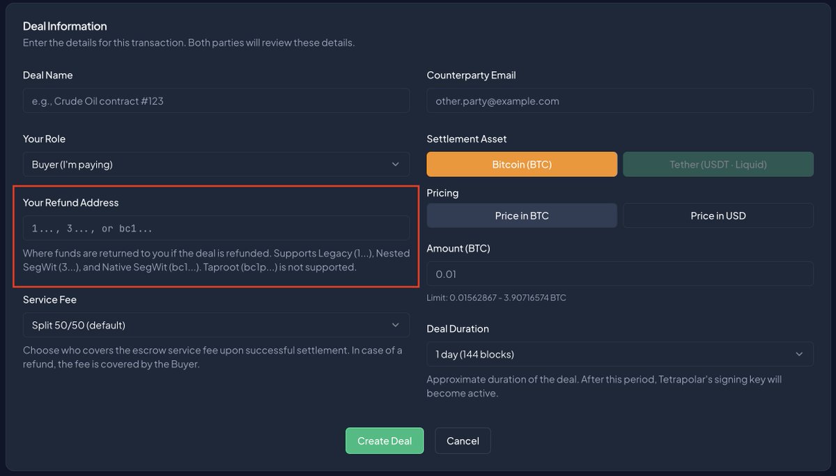836x476 pixels.
Task: Open the Service Fee dropdown
Action: coord(216,325)
